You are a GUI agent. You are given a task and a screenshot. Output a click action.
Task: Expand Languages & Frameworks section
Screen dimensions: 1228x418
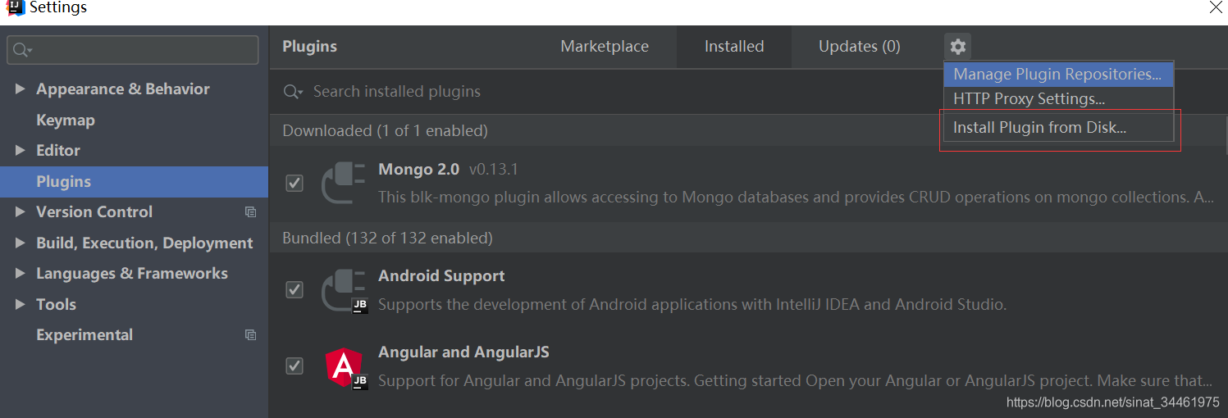(20, 274)
